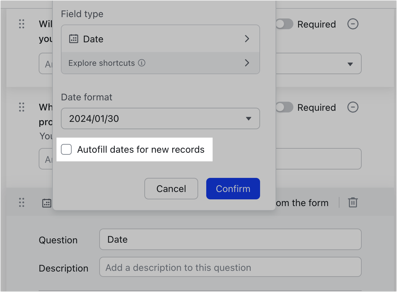This screenshot has height=292, width=397.
Task: Enable Autofill dates for new records
Action: coord(66,149)
